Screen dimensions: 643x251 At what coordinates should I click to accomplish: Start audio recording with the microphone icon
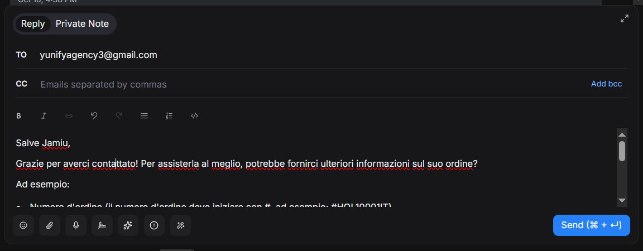(x=76, y=225)
